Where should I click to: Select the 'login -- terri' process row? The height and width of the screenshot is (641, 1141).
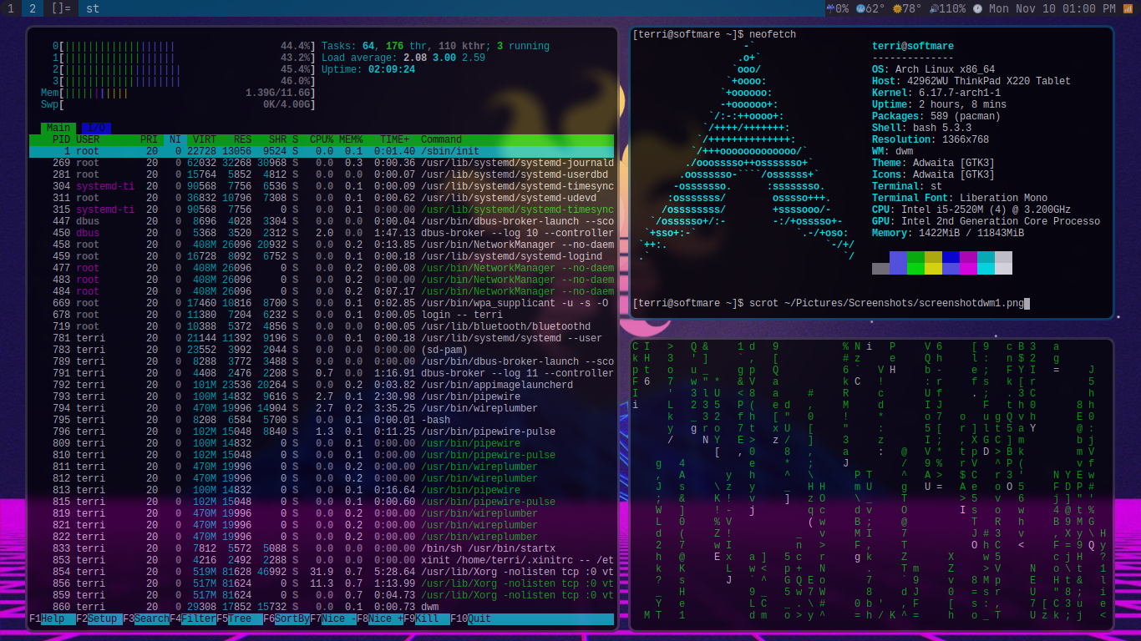click(x=322, y=315)
